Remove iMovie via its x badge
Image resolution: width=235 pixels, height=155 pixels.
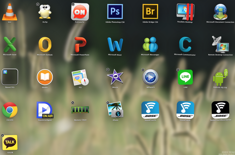tap(108, 70)
